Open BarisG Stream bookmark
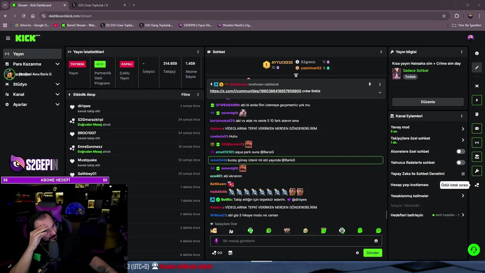This screenshot has height=273, width=485. point(79,25)
